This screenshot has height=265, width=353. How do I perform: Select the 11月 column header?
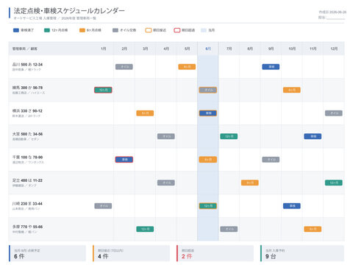pos(313,49)
